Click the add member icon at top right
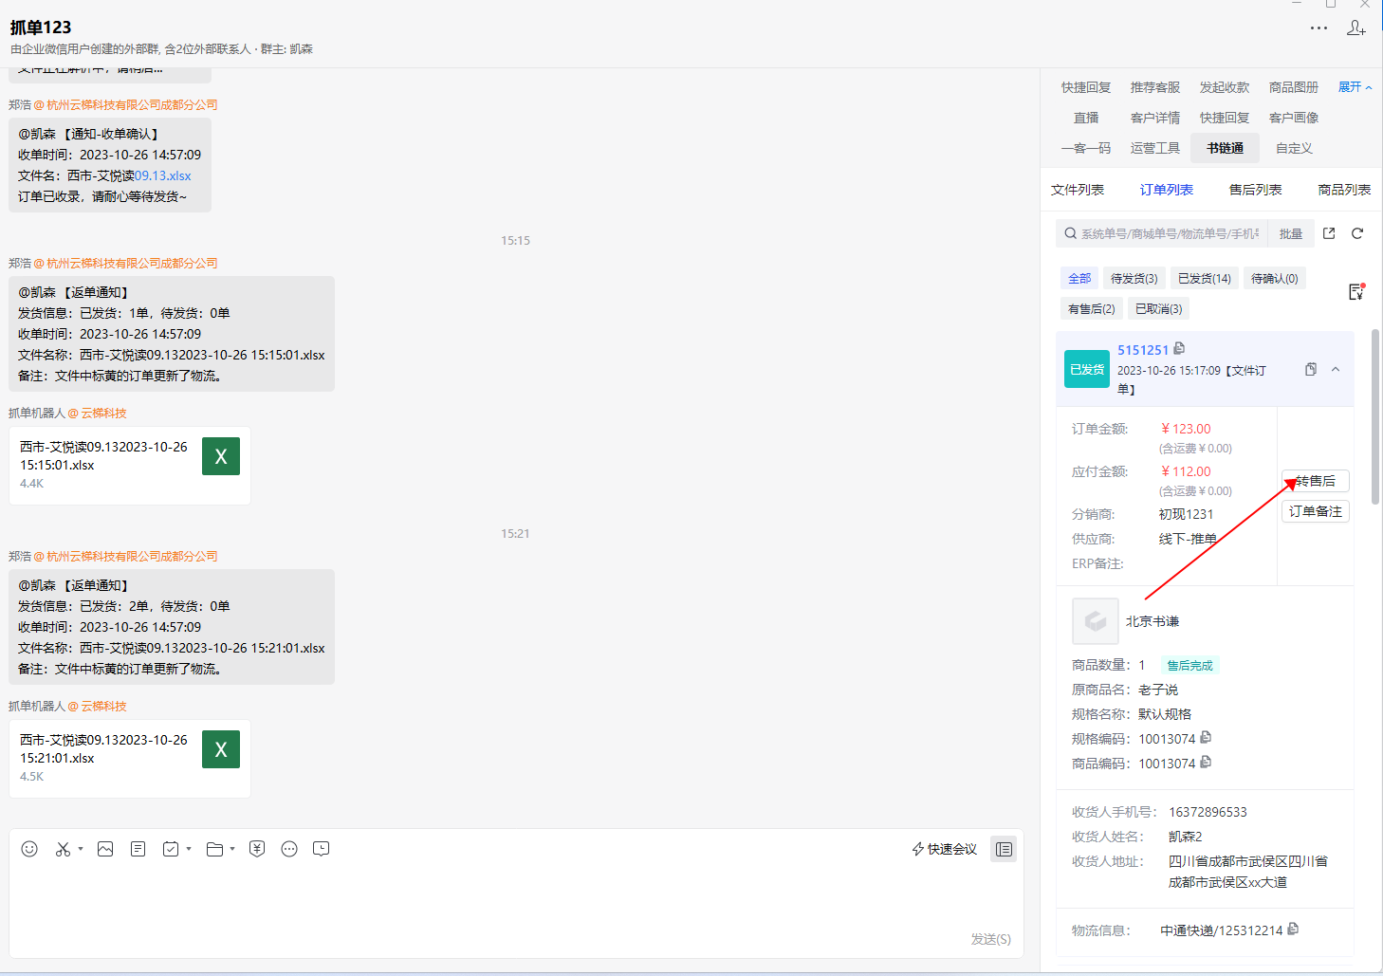Screen dimensions: 1383x976 (1356, 28)
